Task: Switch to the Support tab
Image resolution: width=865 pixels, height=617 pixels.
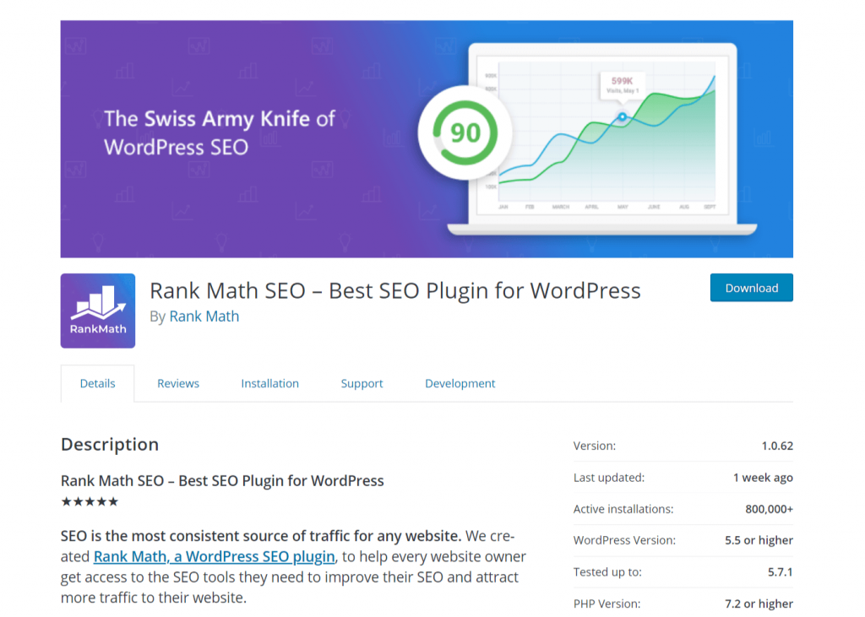Action: [x=362, y=383]
